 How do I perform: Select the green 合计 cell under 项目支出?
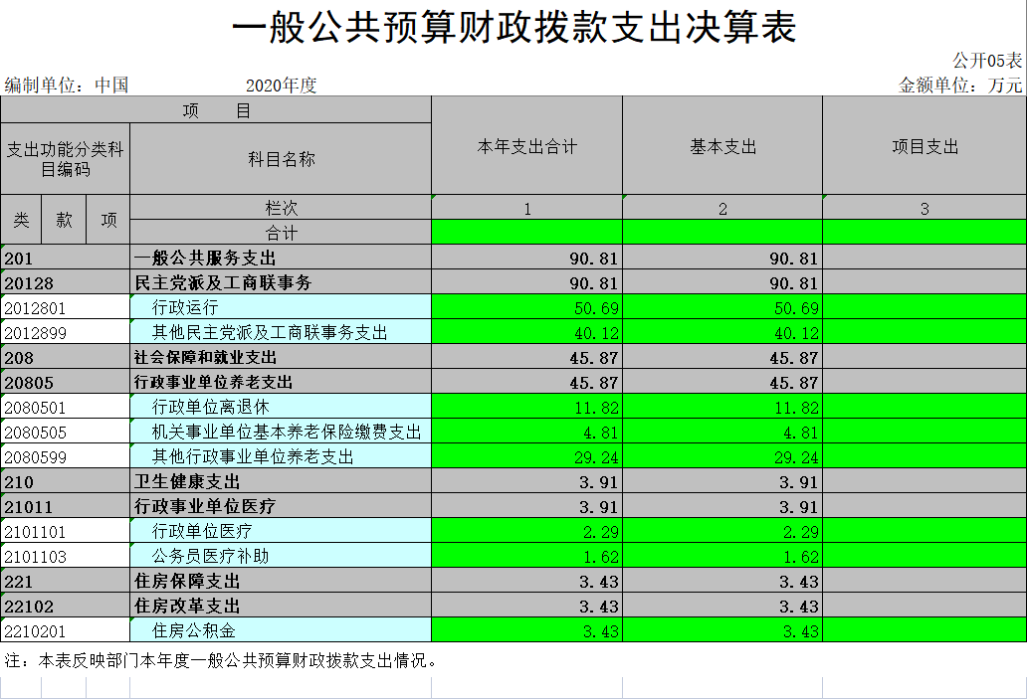click(924, 233)
